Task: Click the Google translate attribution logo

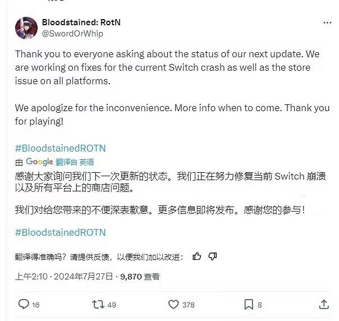Action: tap(39, 162)
